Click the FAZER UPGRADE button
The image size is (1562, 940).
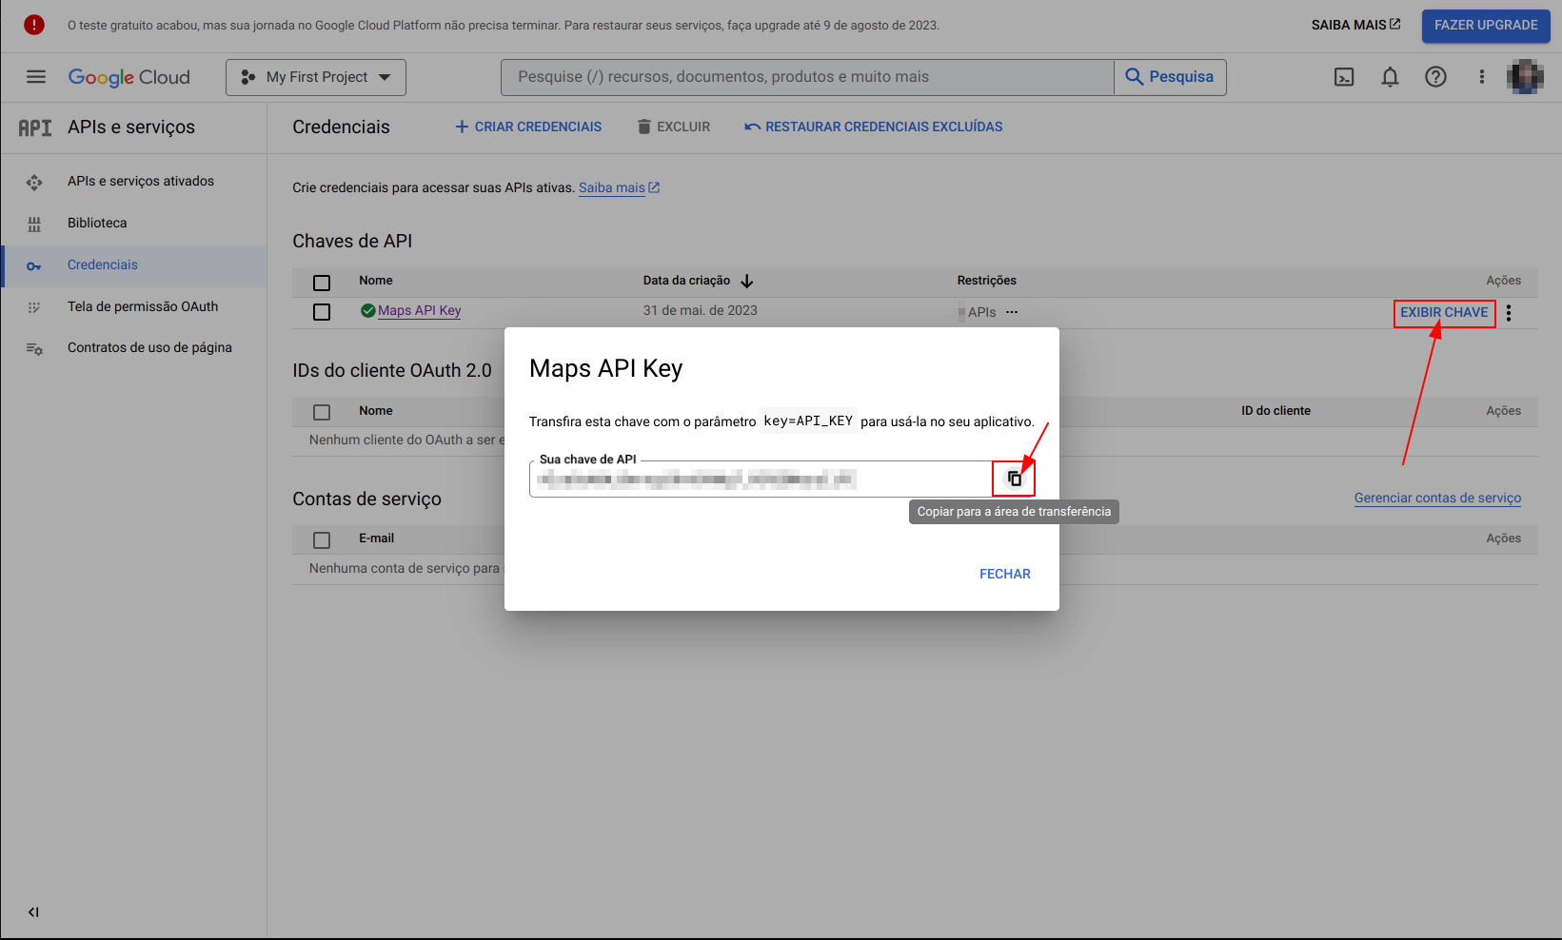point(1486,26)
